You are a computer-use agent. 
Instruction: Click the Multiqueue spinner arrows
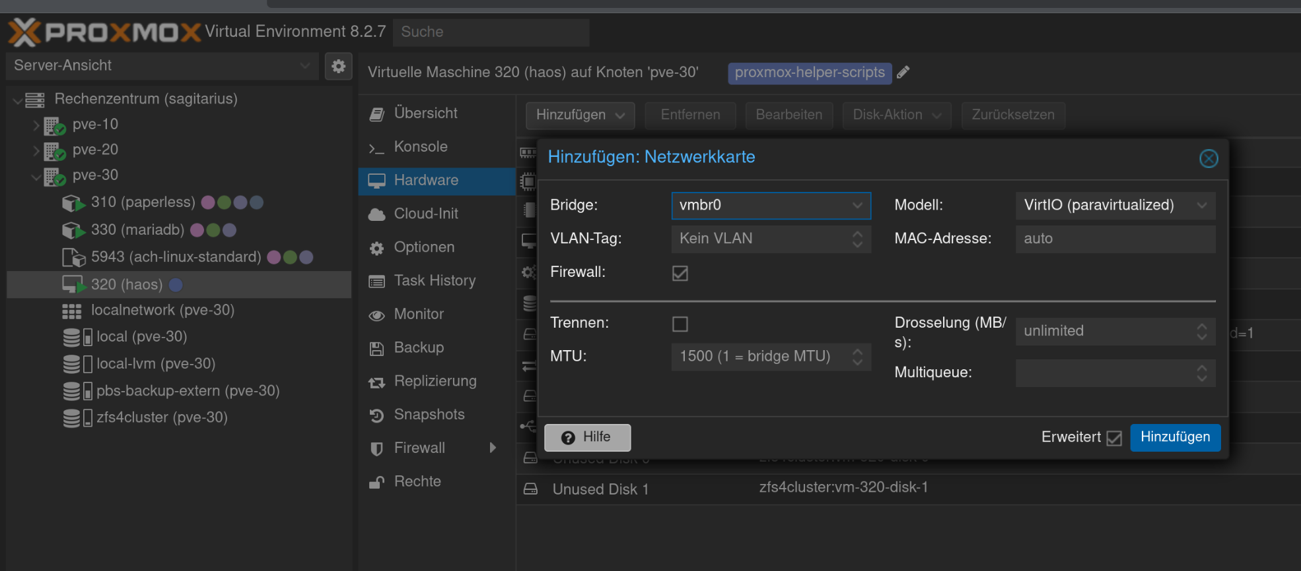(1202, 373)
